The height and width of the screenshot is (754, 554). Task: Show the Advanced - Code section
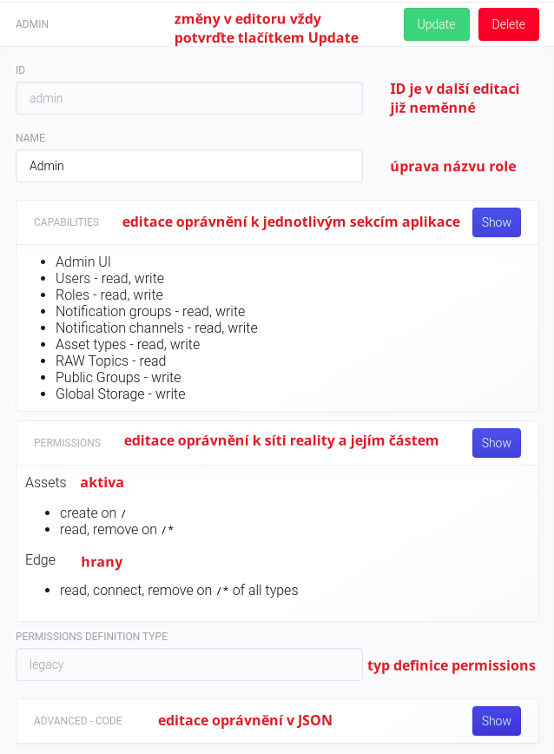[x=496, y=721]
